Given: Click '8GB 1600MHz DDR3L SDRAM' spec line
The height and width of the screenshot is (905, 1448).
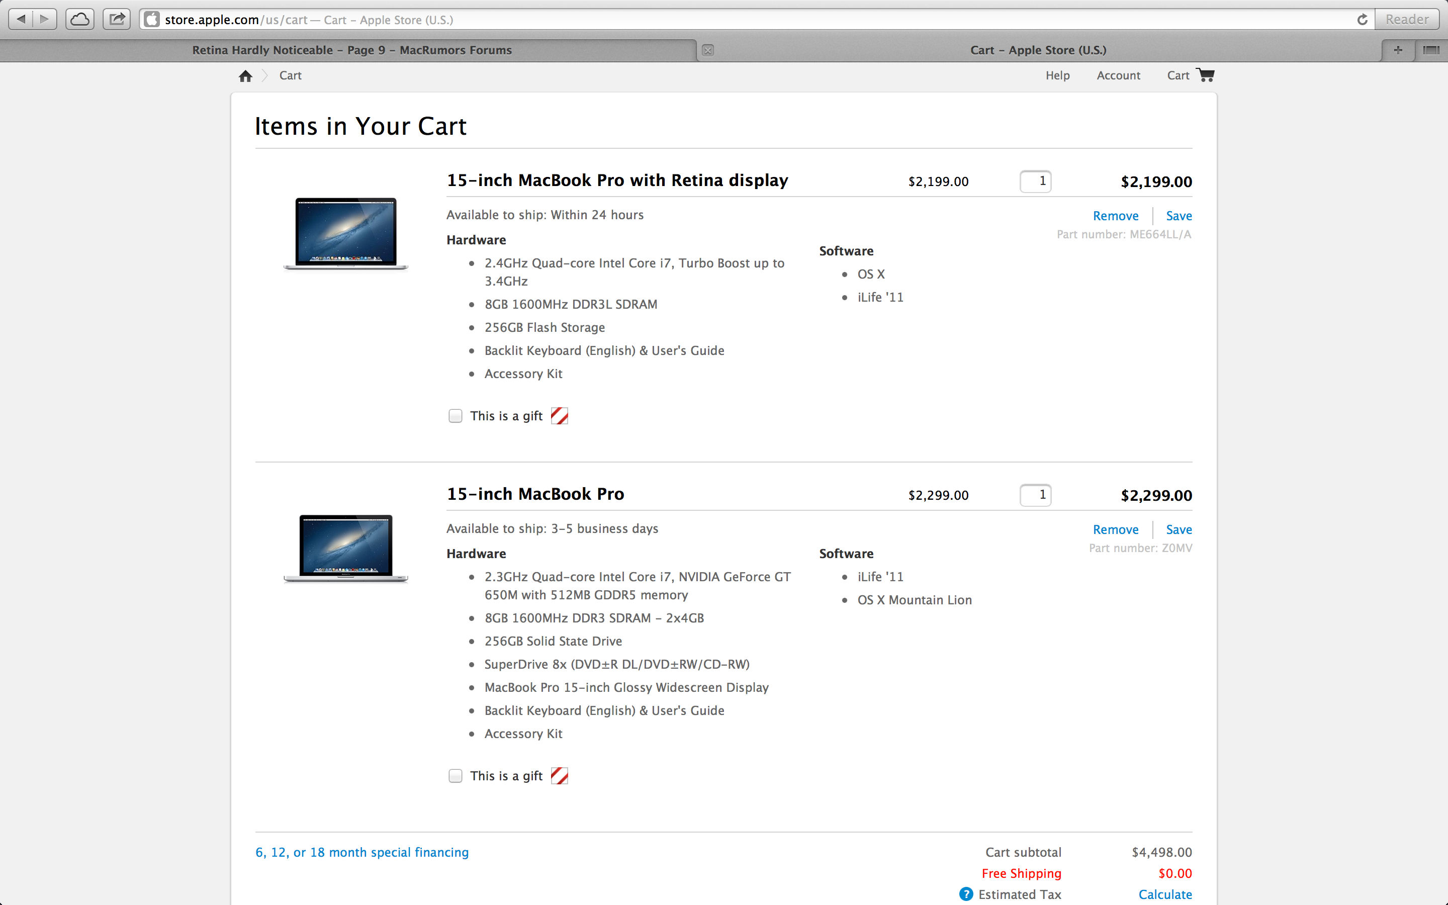Looking at the screenshot, I should 571,304.
